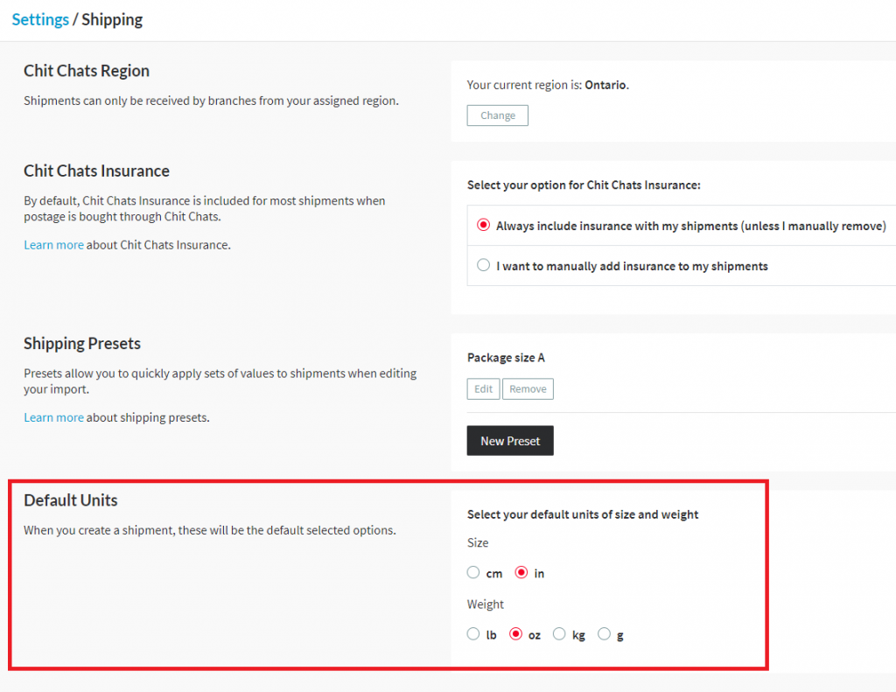Click the Default Units heading
This screenshot has height=692, width=896.
(x=71, y=500)
